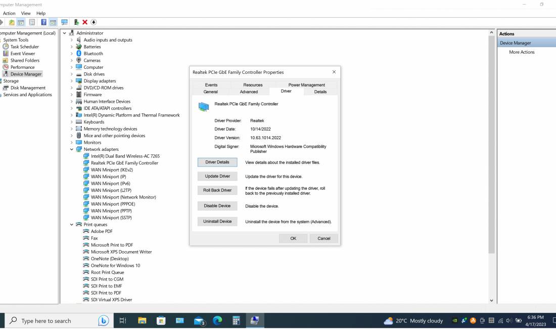Image resolution: width=556 pixels, height=329 pixels.
Task: Click the Scan for hardware changes monitor icon
Action: [x=64, y=22]
